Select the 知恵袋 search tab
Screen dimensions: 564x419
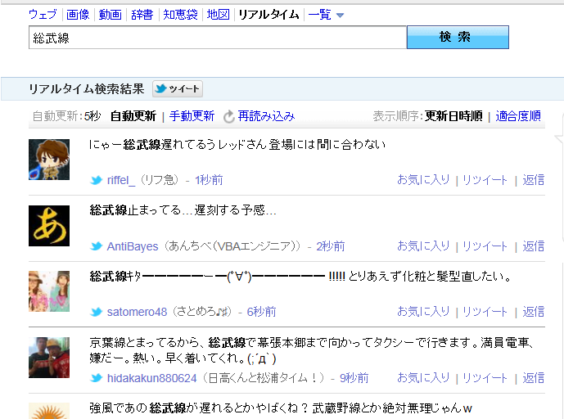coord(179,15)
